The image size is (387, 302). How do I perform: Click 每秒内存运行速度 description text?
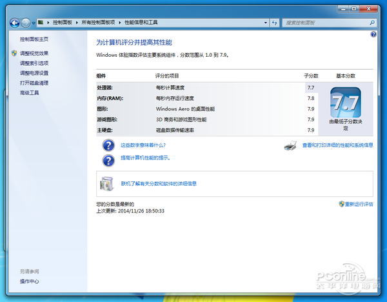click(175, 98)
